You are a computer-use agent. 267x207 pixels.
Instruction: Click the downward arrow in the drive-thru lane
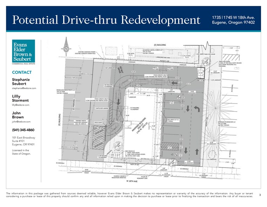tap(119, 102)
